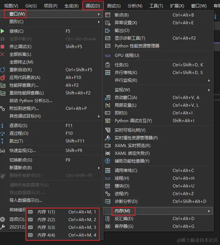Open the 生成(B) menu
Screen dimensions: 220x245
click(72, 6)
